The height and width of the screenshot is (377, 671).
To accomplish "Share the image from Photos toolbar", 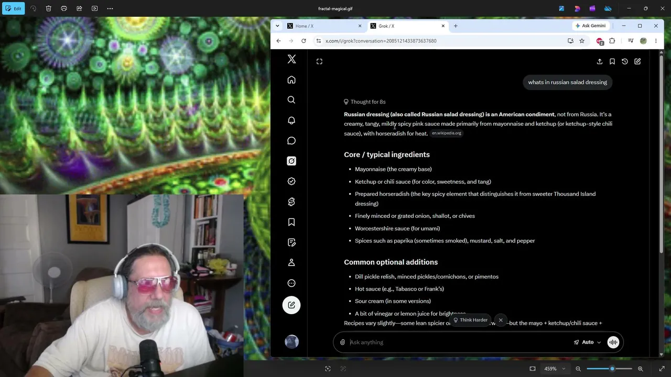I will click(79, 8).
